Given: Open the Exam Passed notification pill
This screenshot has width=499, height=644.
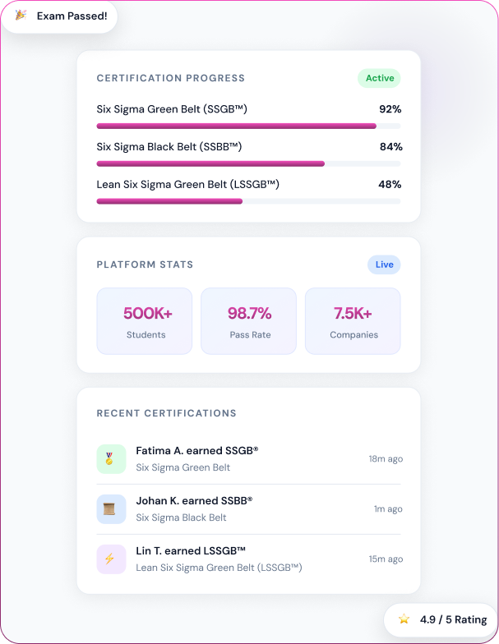Looking at the screenshot, I should coord(59,16).
